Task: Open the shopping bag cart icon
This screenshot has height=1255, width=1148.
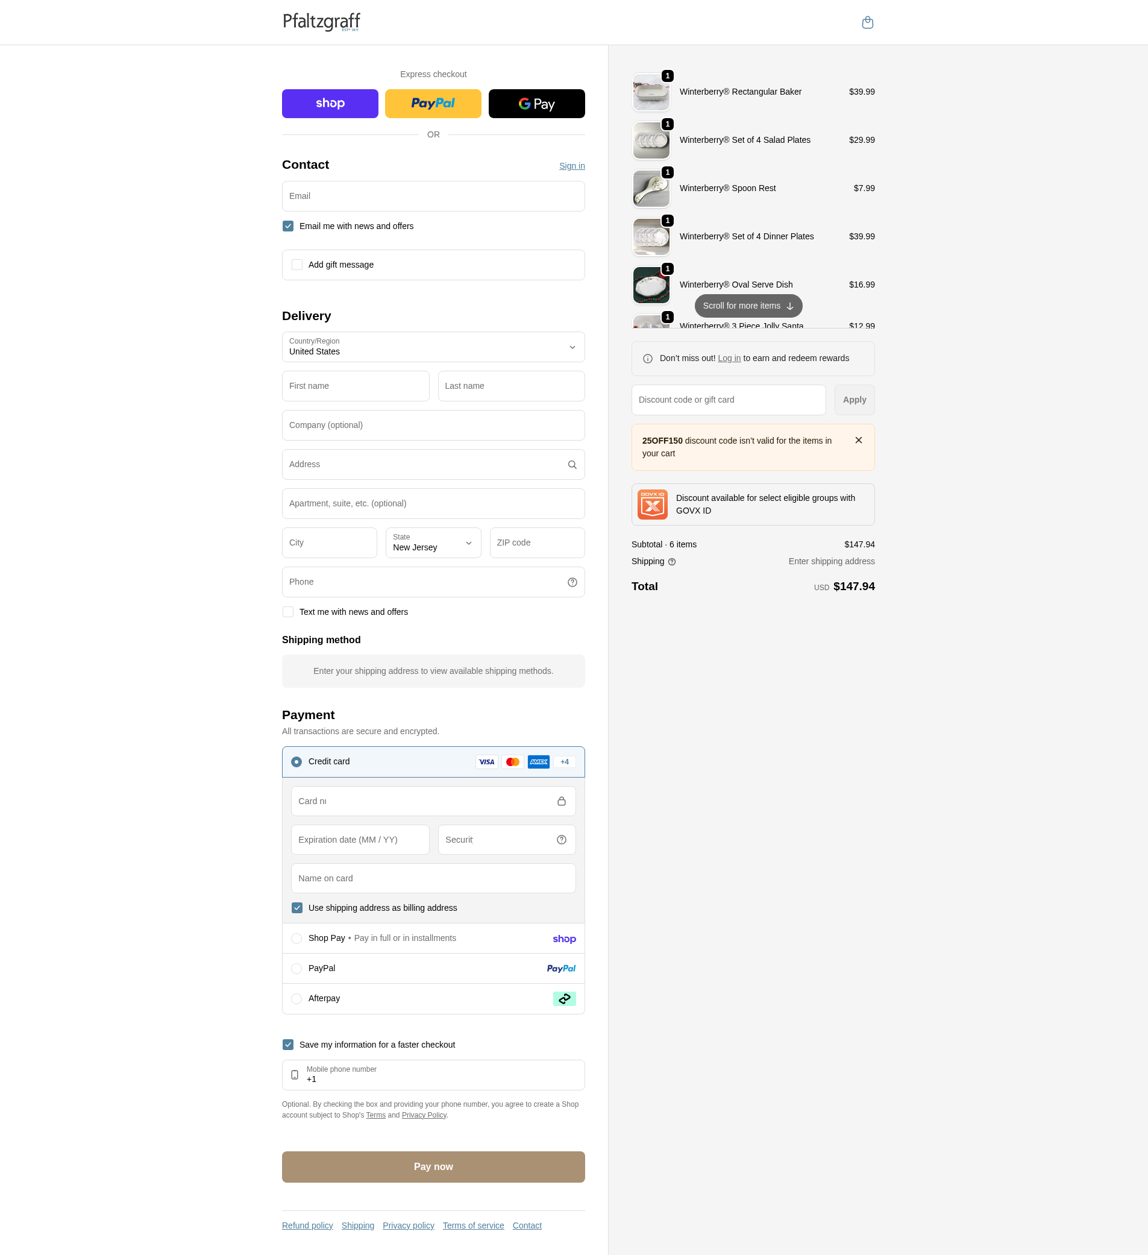Action: 867,22
